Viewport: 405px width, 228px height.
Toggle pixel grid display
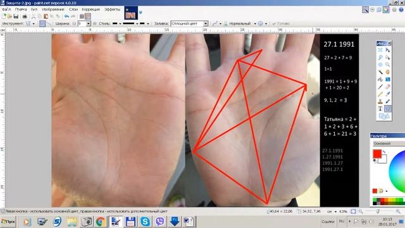pyautogui.click(x=82, y=16)
